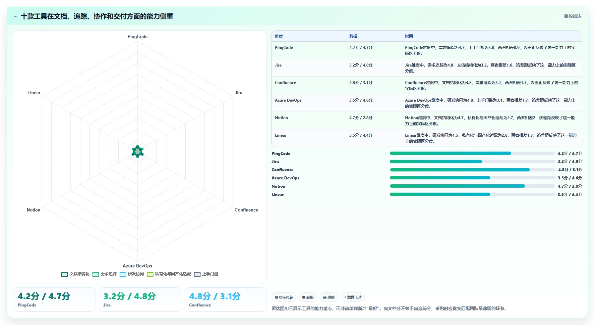
Task: Click the PingCode label in progress list
Action: (281, 154)
